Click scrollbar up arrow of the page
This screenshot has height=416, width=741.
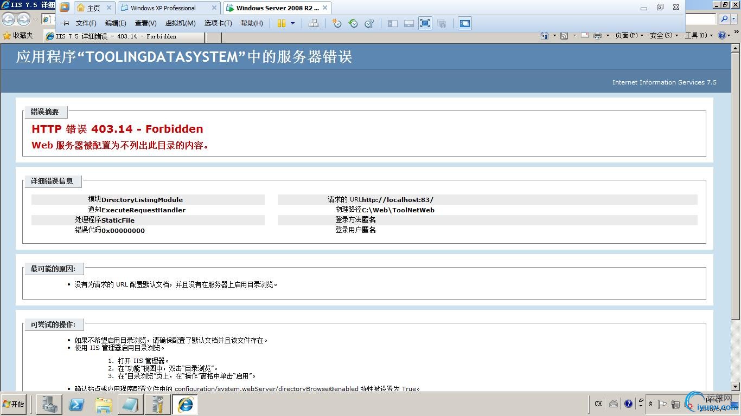[736, 48]
